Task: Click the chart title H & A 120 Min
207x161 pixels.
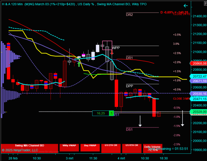Action: (x=12, y=4)
